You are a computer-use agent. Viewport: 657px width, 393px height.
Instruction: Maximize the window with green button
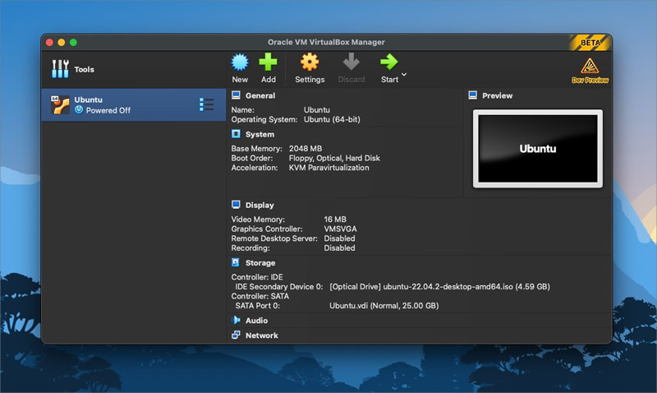73,43
